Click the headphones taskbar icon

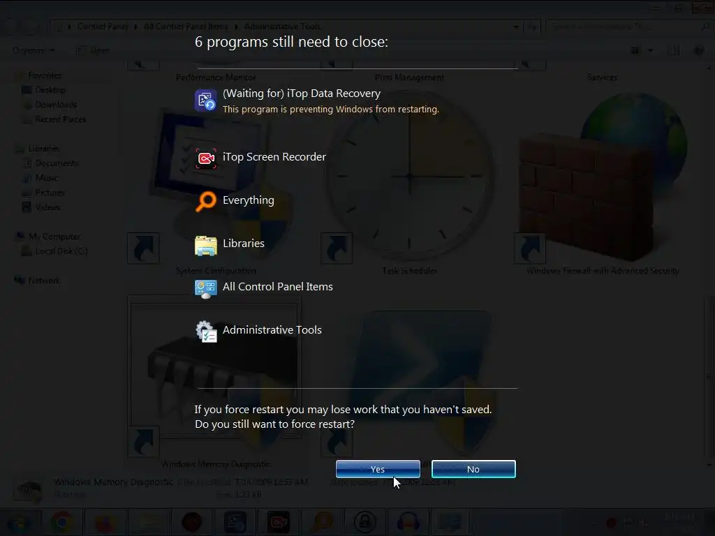[408, 522]
